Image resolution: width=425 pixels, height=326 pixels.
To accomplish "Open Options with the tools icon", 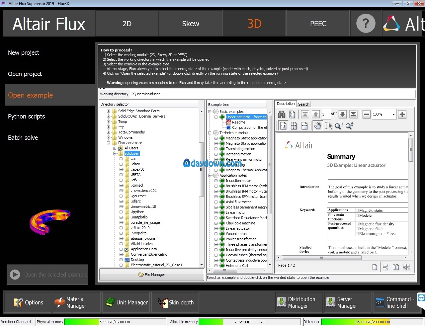I will [28, 302].
